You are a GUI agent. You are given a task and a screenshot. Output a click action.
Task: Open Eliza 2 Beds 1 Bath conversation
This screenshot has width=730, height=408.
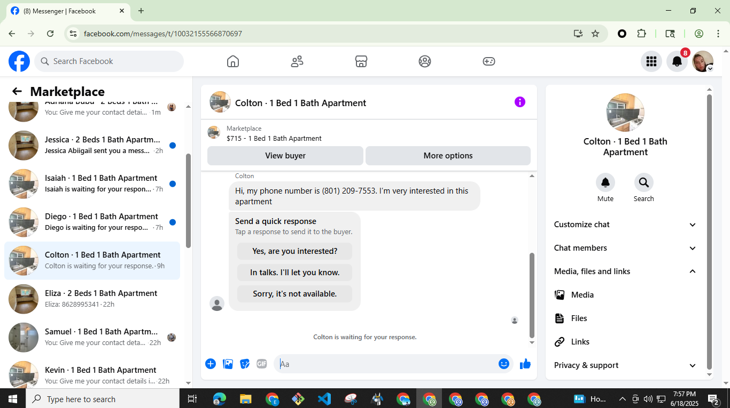(x=92, y=299)
